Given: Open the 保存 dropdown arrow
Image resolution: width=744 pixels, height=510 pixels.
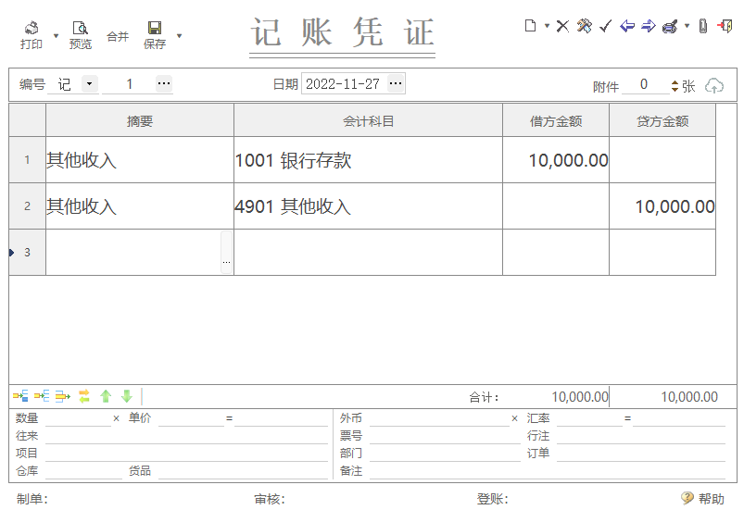Looking at the screenshot, I should point(180,36).
